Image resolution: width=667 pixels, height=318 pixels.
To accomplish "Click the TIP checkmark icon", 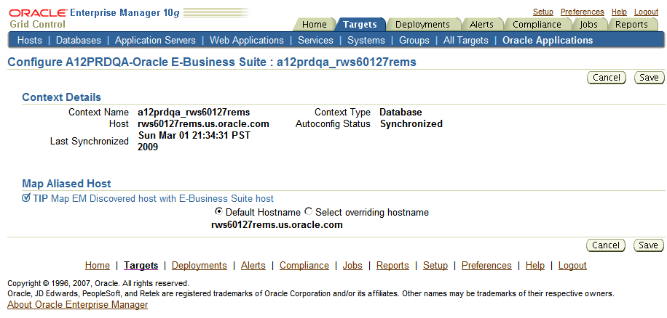I will (26, 197).
